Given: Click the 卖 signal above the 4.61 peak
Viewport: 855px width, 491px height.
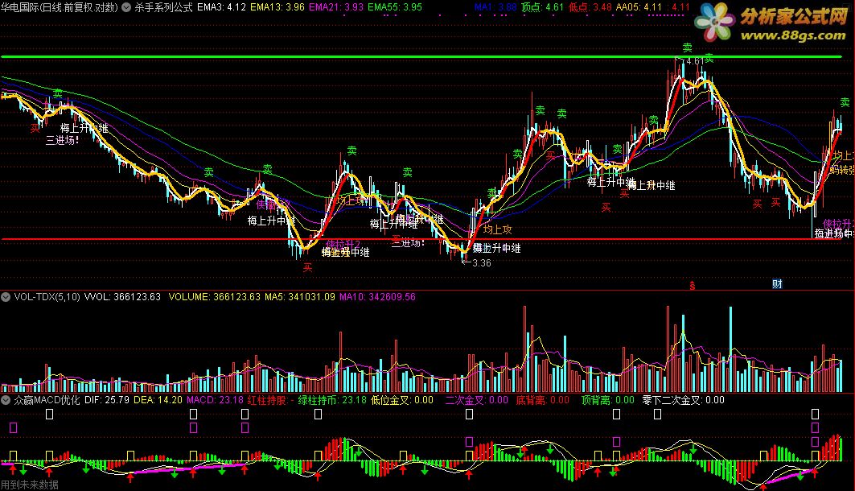Looking at the screenshot, I should 688,48.
